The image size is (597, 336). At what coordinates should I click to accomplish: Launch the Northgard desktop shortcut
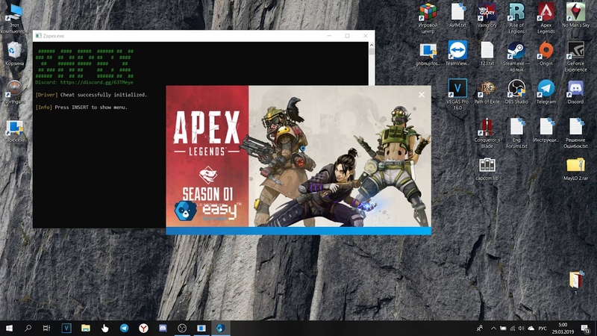[14, 92]
